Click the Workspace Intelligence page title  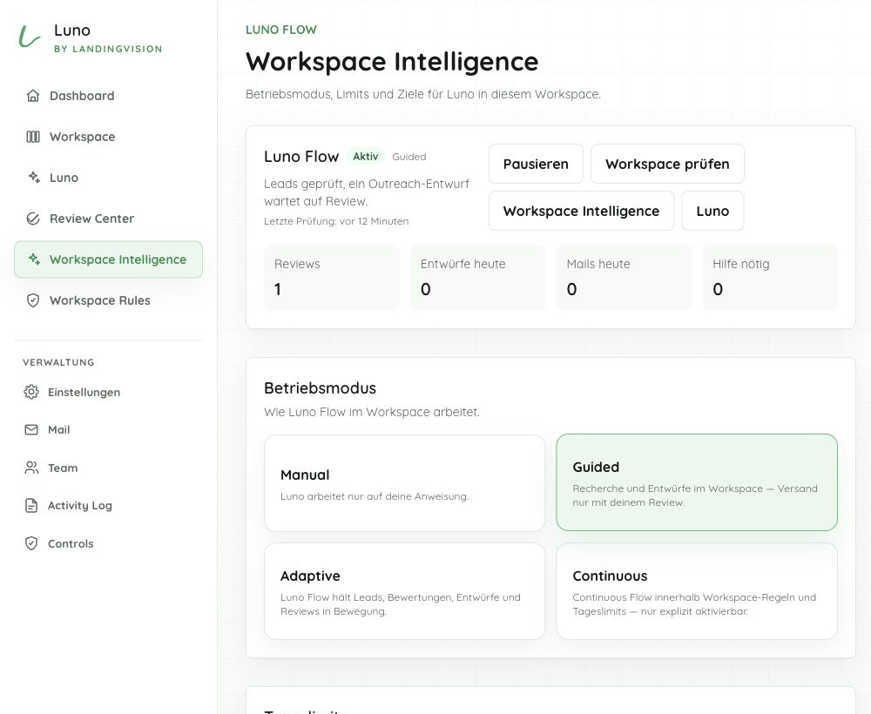392,62
